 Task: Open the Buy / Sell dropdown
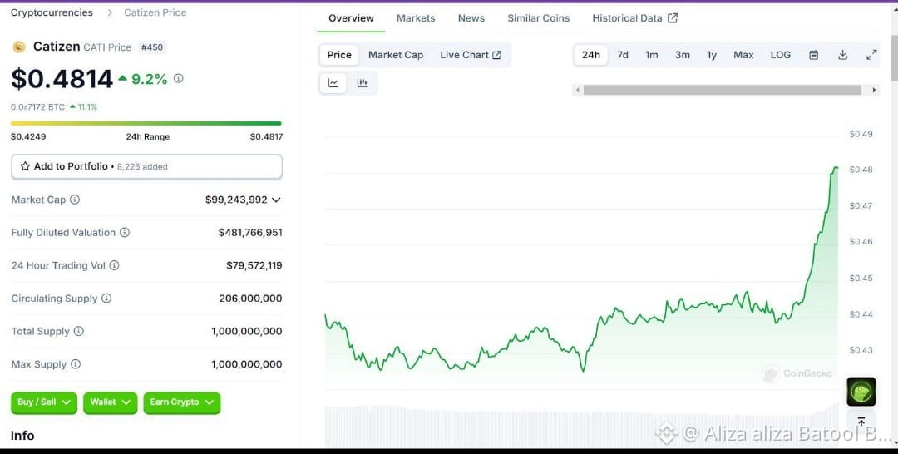tap(44, 402)
